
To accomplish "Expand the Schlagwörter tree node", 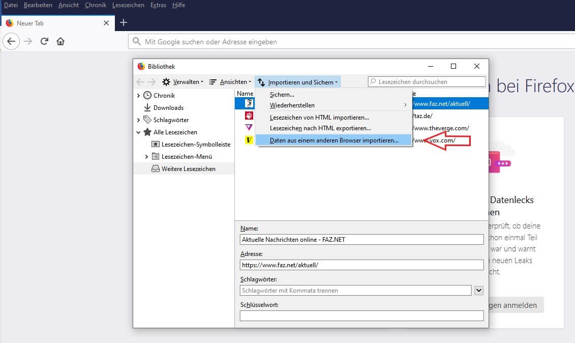I will (138, 120).
